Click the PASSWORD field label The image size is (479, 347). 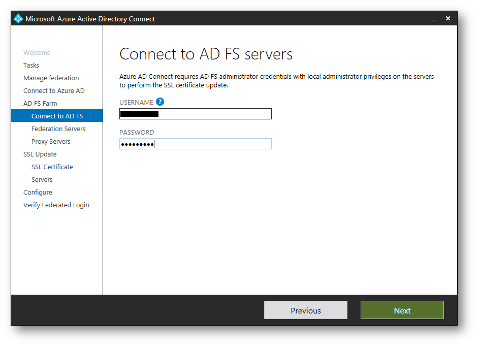[137, 133]
